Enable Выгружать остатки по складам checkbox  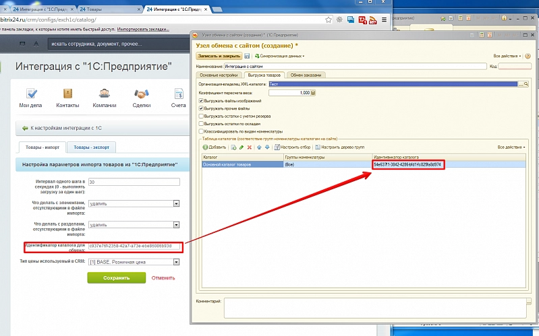click(201, 123)
